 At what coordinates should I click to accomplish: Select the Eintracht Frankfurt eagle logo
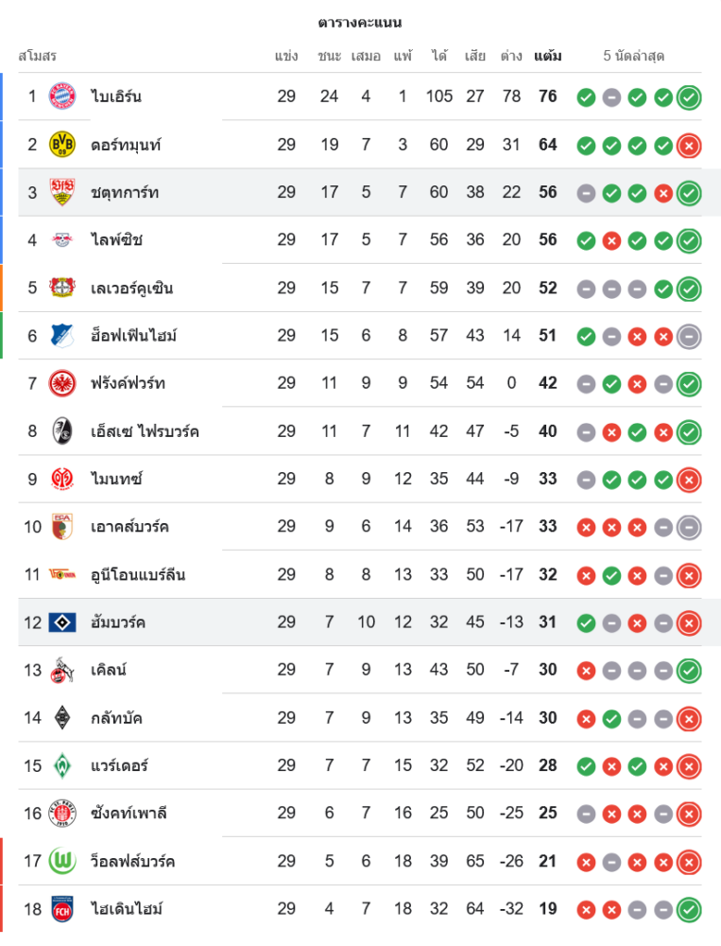click(x=62, y=383)
